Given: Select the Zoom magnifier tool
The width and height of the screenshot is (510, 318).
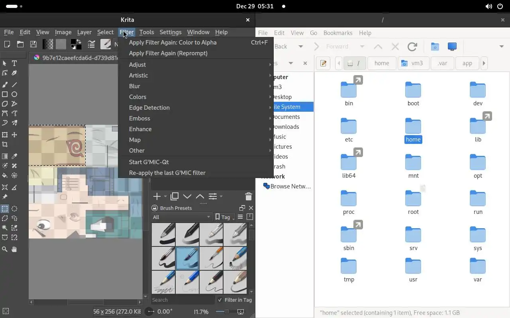Looking at the screenshot, I should click(5, 249).
